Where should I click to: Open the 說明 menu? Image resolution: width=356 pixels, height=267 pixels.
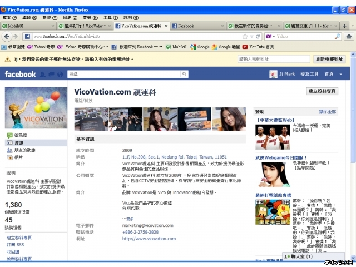(x=131, y=18)
